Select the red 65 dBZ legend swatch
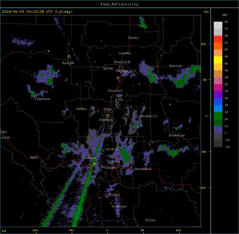This screenshot has width=239, height=234. coord(218,39)
